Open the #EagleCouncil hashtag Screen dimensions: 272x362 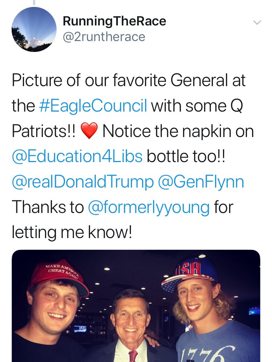pos(93,106)
